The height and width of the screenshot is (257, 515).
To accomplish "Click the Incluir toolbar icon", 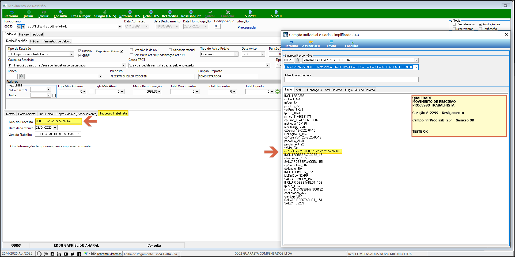I will click(x=29, y=12).
